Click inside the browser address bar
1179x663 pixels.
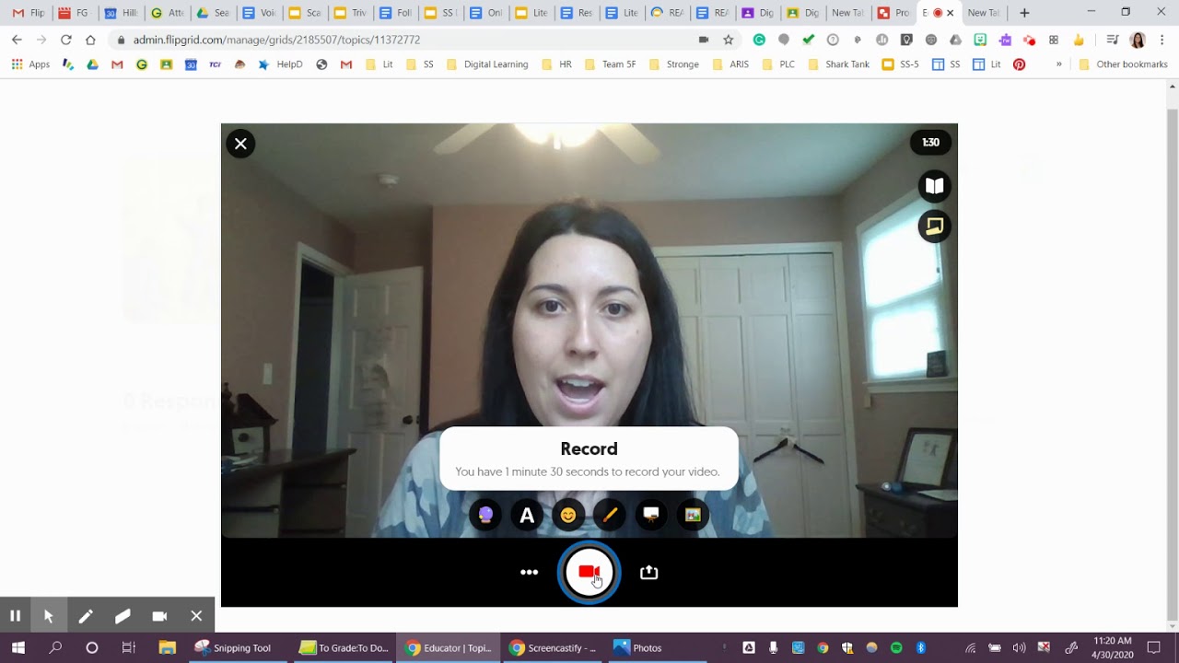click(x=368, y=41)
